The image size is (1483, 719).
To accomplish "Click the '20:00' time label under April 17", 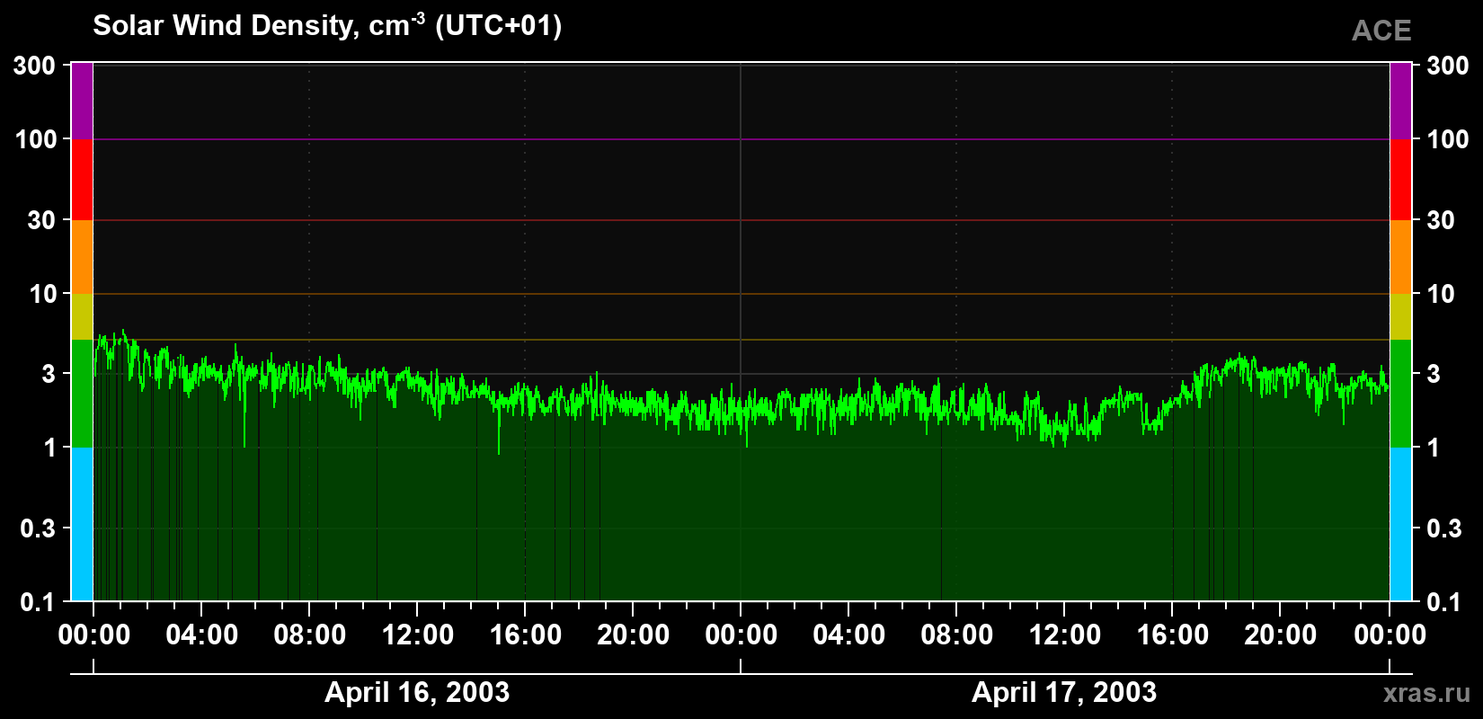I will (1280, 635).
